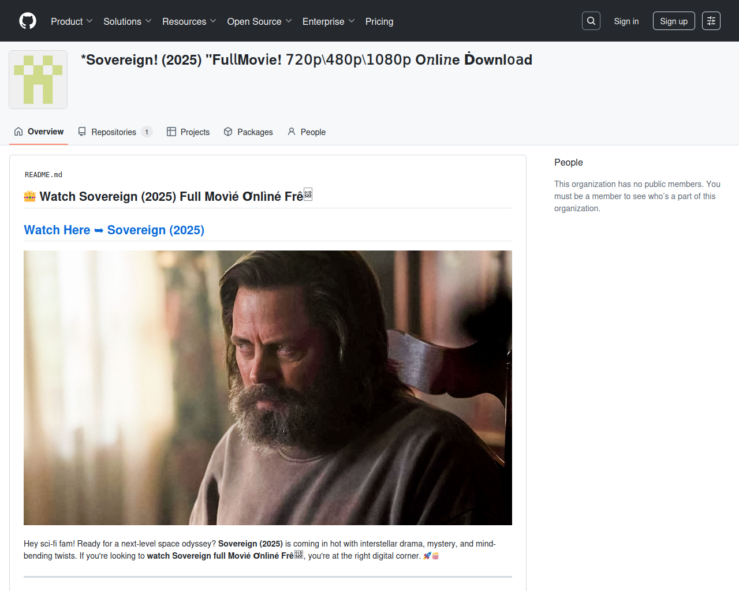The height and width of the screenshot is (591, 739).
Task: Expand the Resources dropdown menu
Action: tap(189, 21)
